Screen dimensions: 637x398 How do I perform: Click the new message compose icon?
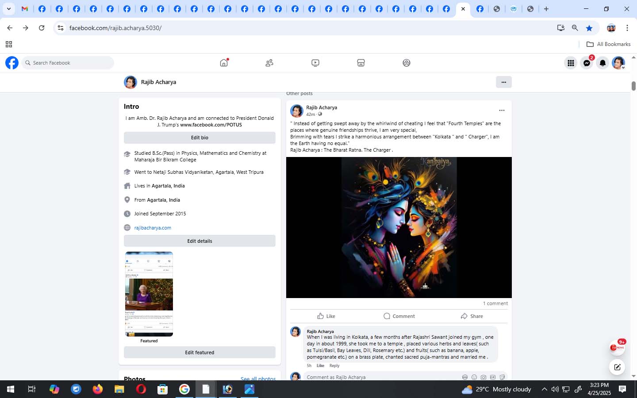[617, 367]
